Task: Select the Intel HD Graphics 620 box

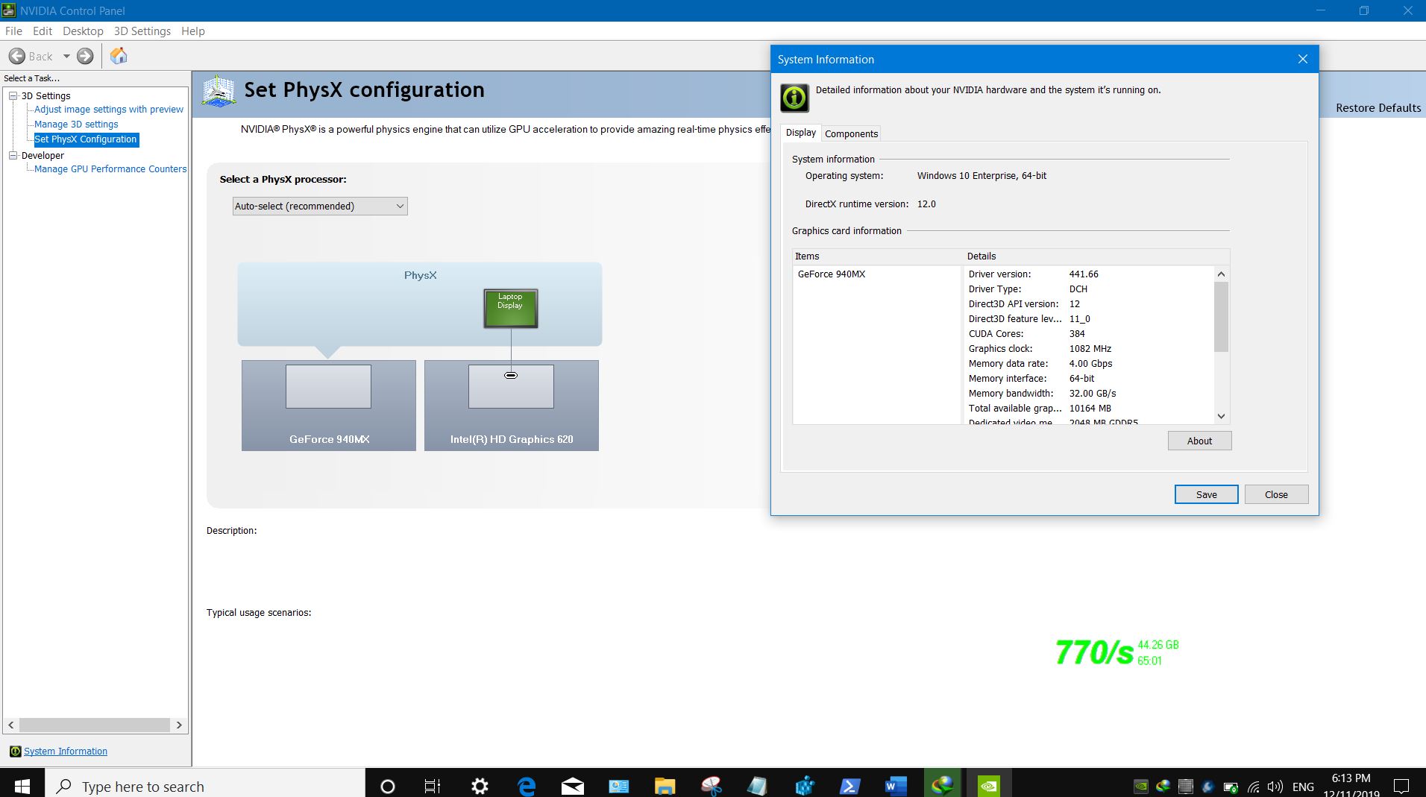Action: coord(512,406)
